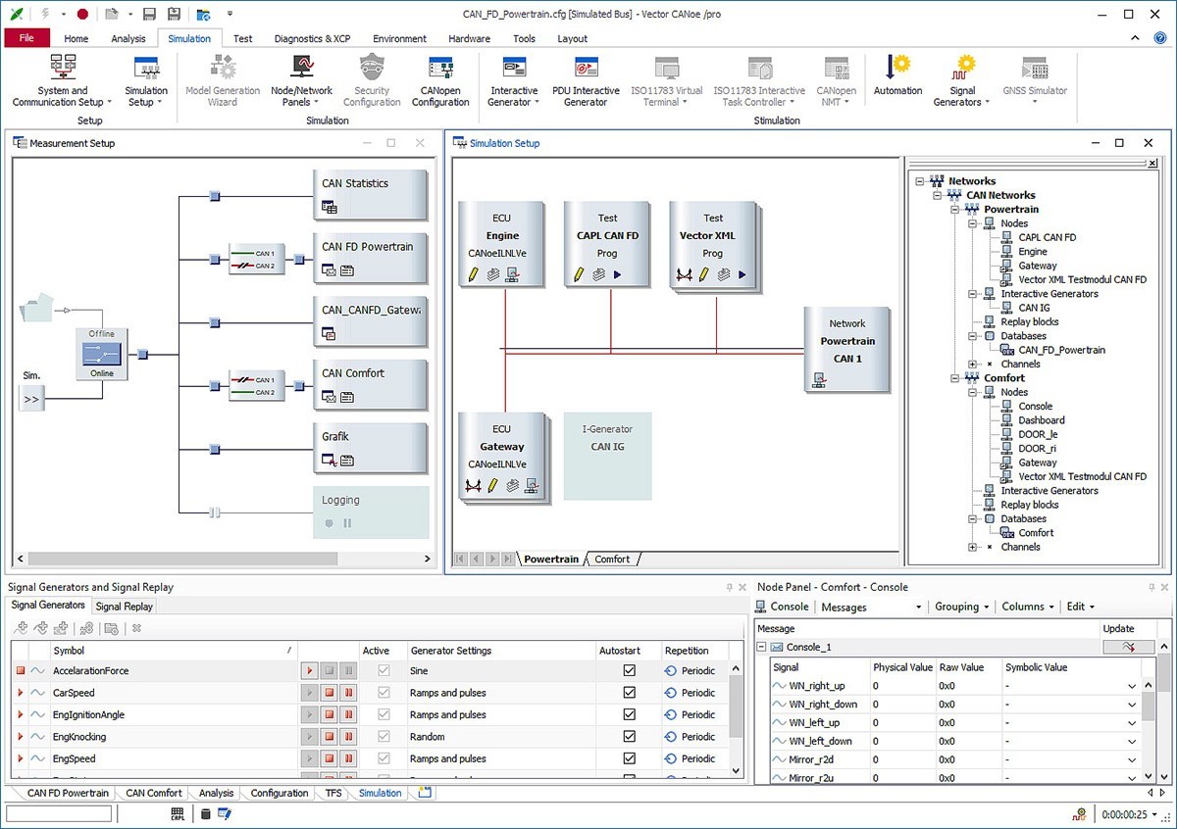Screen dimensions: 1177x829
Task: Click the CAN Statistics block in Measurement Setup
Action: [370, 193]
